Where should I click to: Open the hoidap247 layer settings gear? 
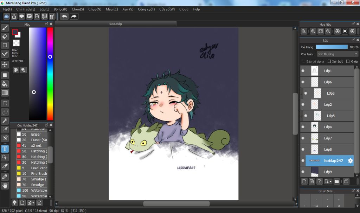point(350,161)
